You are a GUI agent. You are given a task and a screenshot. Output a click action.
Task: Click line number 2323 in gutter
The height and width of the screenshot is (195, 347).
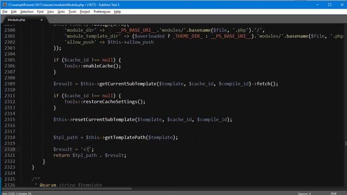(10, 167)
